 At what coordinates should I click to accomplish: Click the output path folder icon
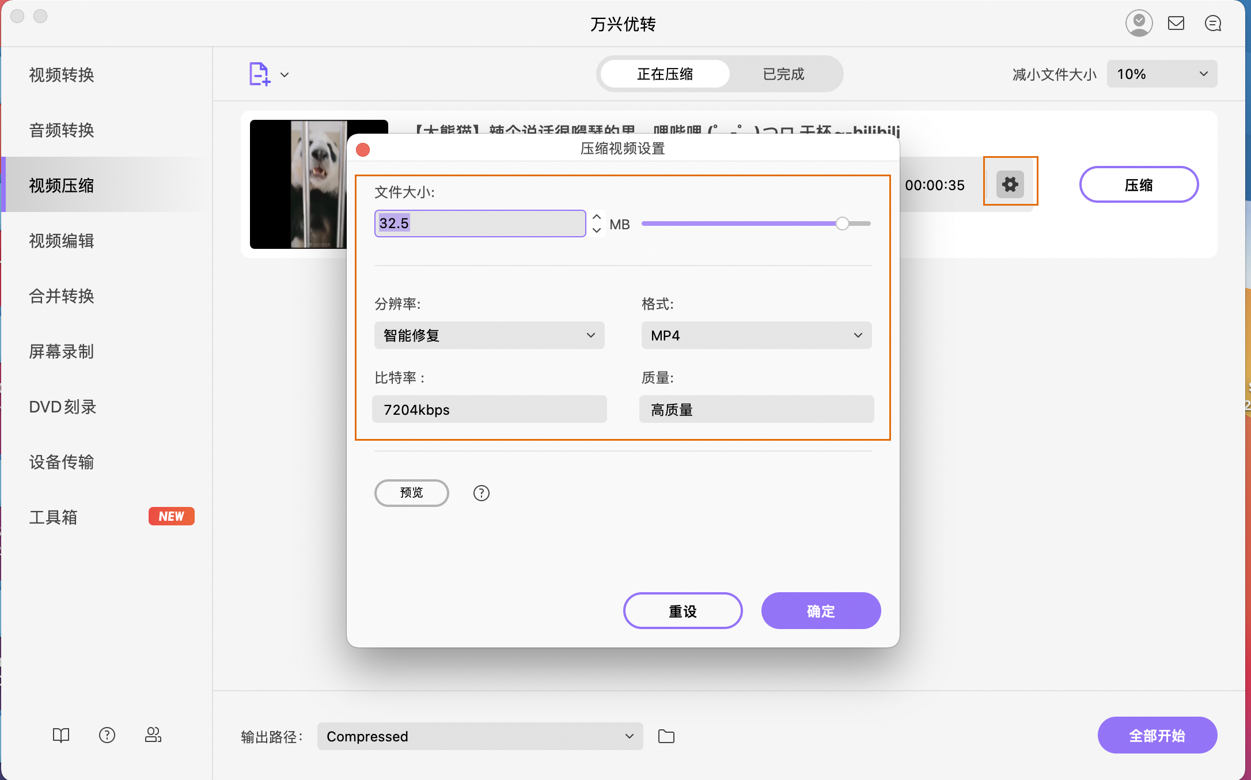pos(666,736)
